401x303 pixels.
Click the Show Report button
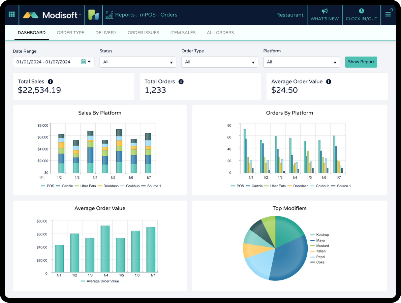tap(361, 62)
